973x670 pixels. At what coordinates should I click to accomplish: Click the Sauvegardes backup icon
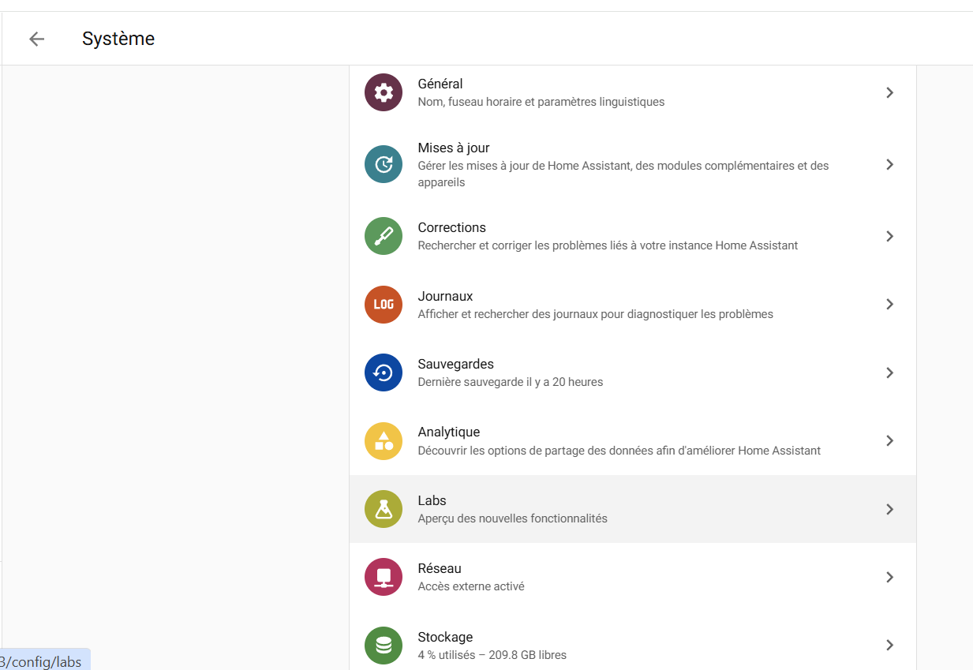click(x=384, y=372)
